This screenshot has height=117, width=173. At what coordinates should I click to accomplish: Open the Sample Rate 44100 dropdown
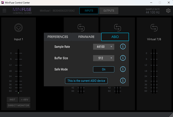coord(104,47)
